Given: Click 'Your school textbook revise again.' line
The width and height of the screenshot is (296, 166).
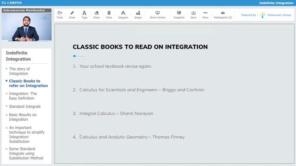Looking at the screenshot, I should [116, 66].
